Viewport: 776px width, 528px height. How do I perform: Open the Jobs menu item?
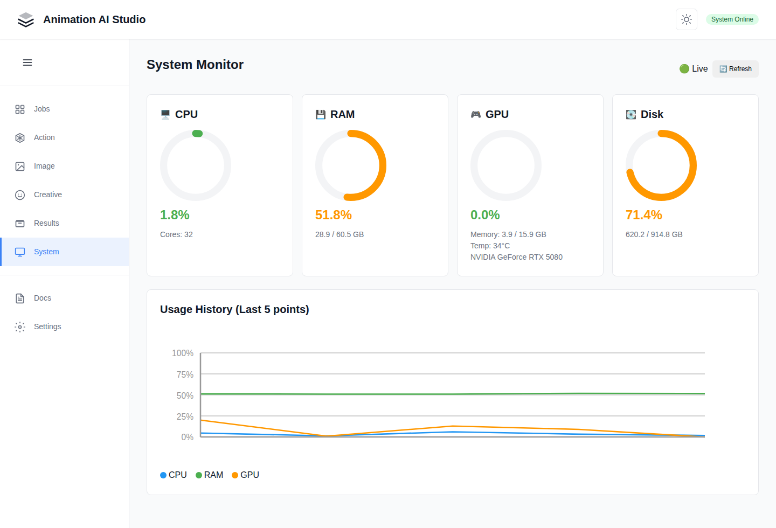point(65,109)
